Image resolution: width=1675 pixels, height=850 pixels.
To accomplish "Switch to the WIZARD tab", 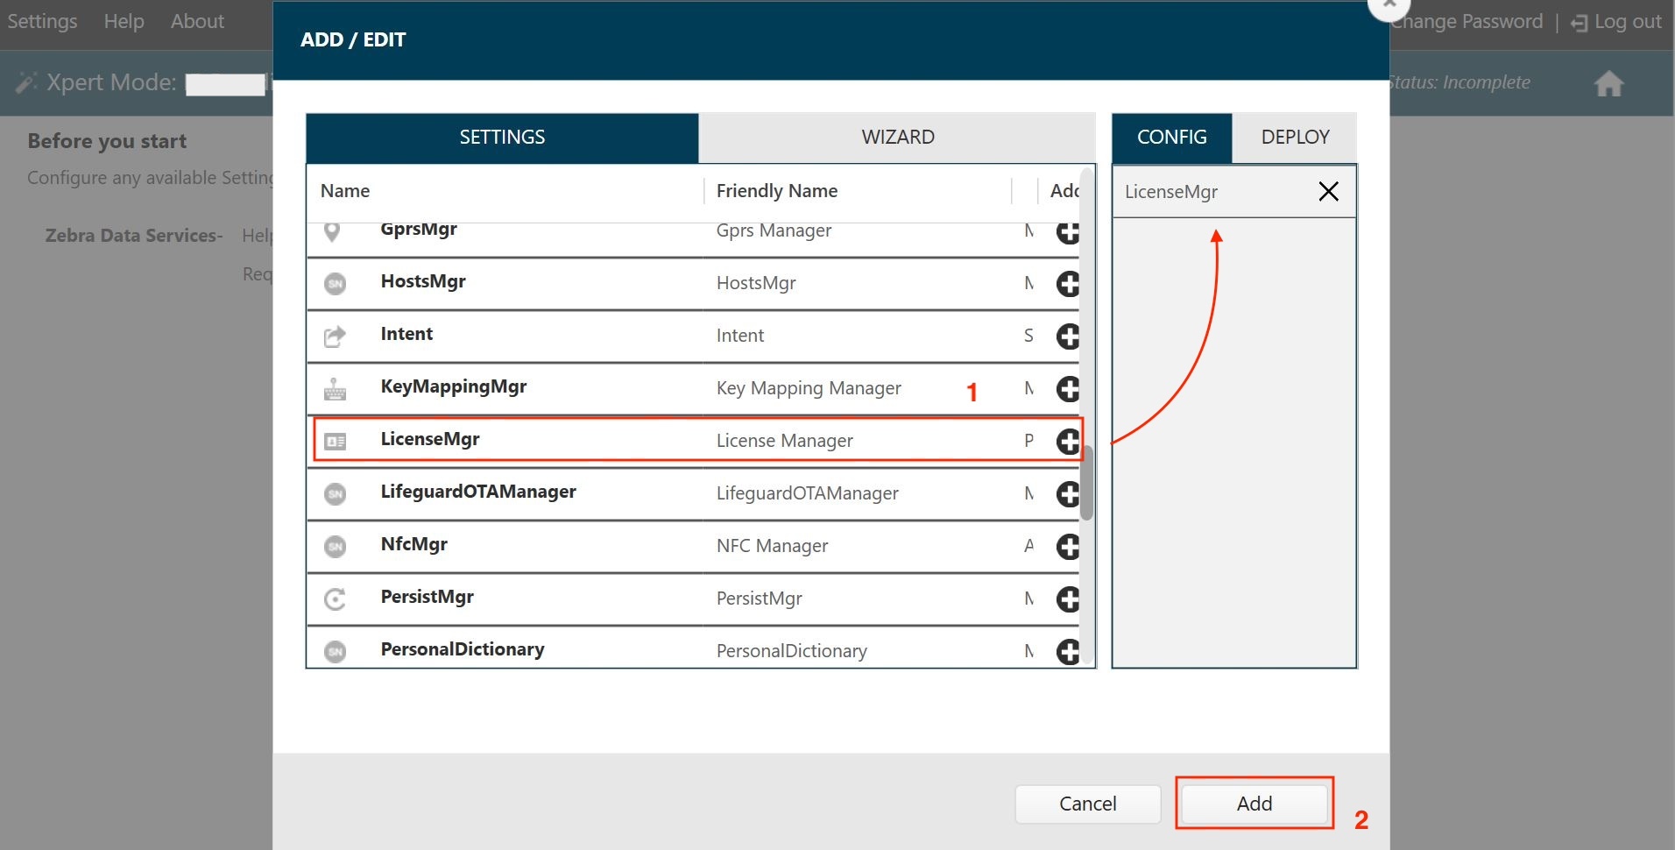I will pyautogui.click(x=897, y=138).
